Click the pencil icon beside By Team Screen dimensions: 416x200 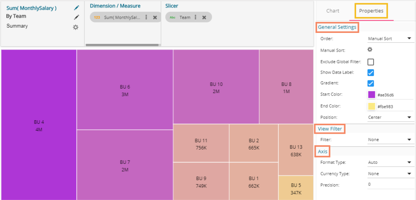tap(76, 17)
